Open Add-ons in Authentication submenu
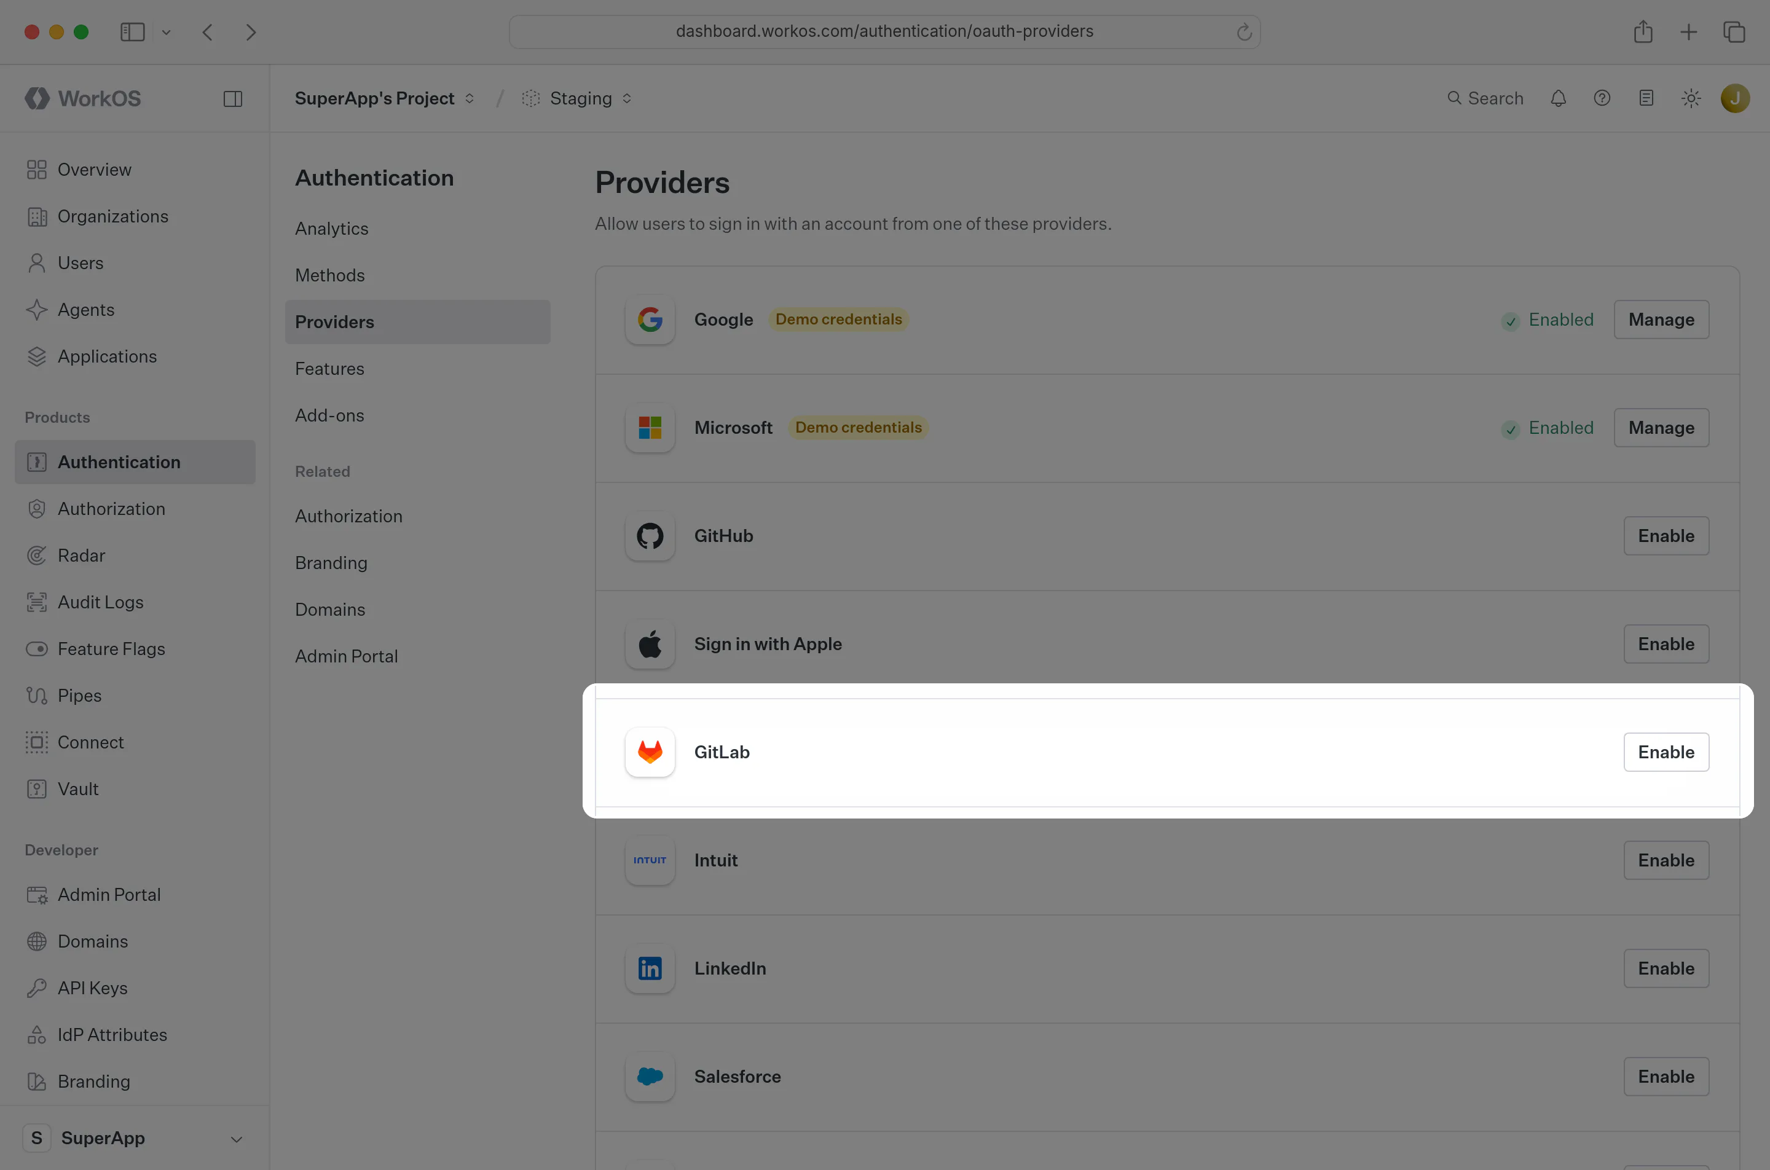The width and height of the screenshot is (1770, 1170). pos(418,415)
